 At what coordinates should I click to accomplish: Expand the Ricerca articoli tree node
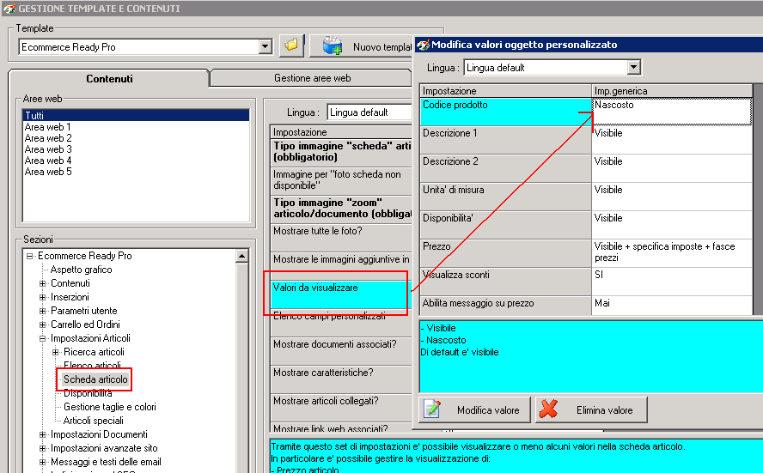coord(56,352)
